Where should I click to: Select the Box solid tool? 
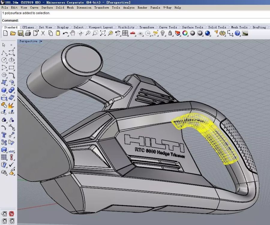[x=4, y=90]
